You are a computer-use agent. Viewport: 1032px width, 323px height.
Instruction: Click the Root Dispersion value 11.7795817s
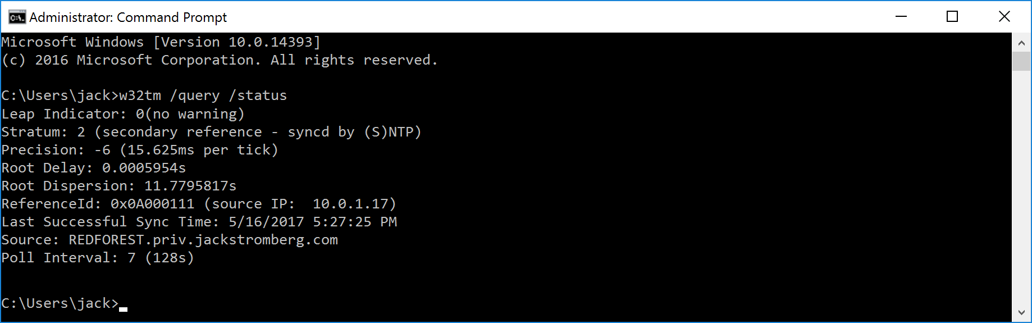coord(190,186)
